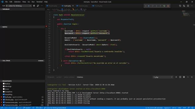
Task: Open the errors and warnings counter
Action: (x=39, y=108)
